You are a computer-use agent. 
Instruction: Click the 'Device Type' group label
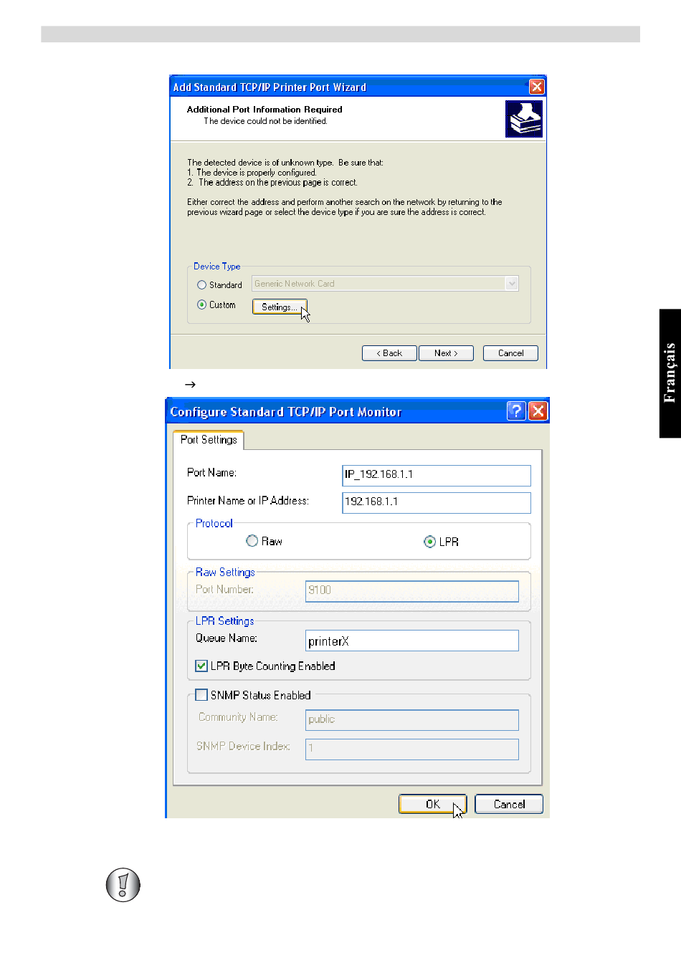217,267
